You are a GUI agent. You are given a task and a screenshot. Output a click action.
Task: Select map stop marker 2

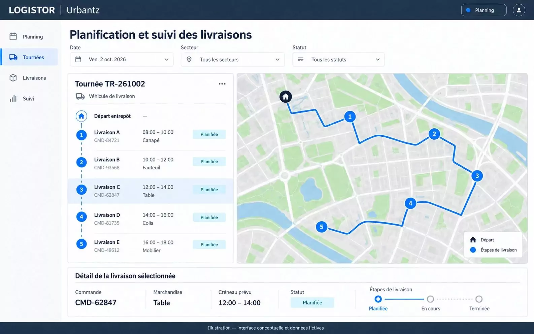click(x=434, y=134)
